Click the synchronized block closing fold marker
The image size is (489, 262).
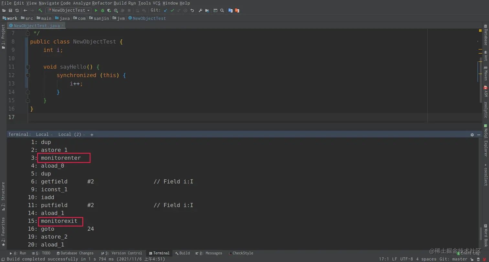pos(28,92)
